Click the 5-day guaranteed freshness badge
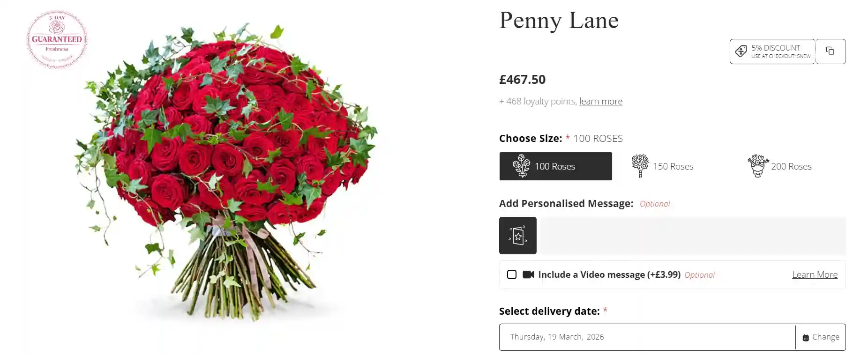Viewport: 853px width, 355px height. [x=57, y=39]
